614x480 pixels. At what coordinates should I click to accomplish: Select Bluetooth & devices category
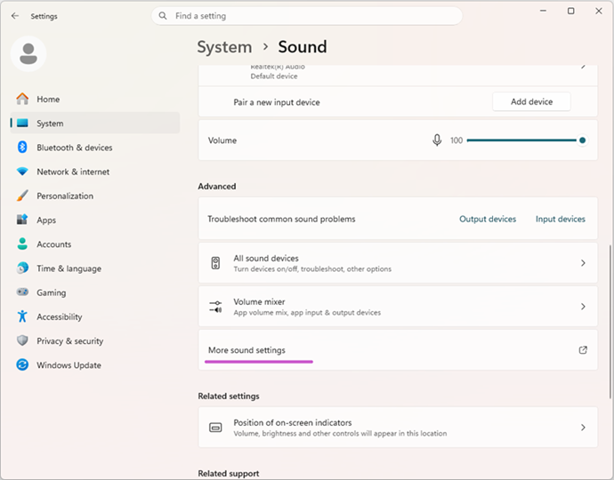94,147
